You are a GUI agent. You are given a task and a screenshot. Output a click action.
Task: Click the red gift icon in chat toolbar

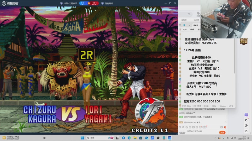(225, 127)
